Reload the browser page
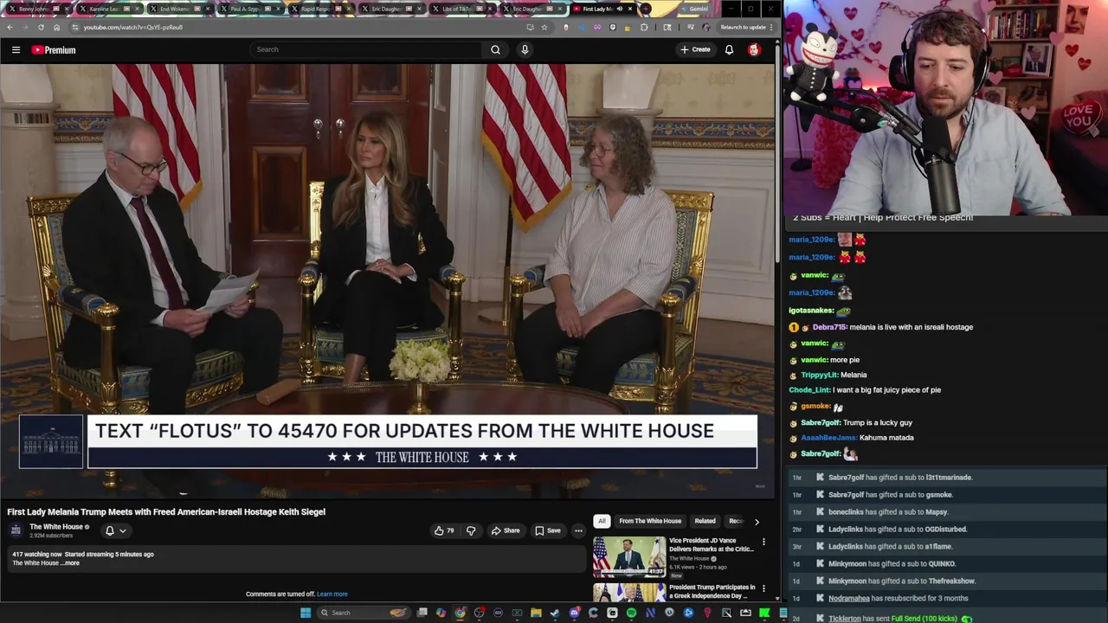Image resolution: width=1108 pixels, height=623 pixels. click(41, 27)
